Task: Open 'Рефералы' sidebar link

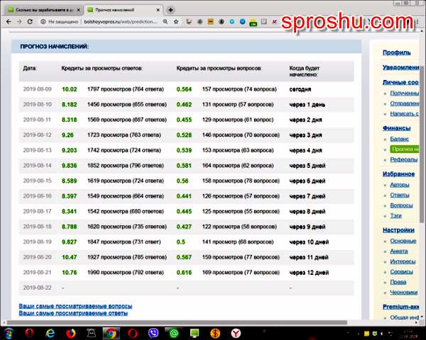Action: point(403,159)
